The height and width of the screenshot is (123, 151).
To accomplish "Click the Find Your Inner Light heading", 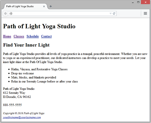I will (26, 45).
